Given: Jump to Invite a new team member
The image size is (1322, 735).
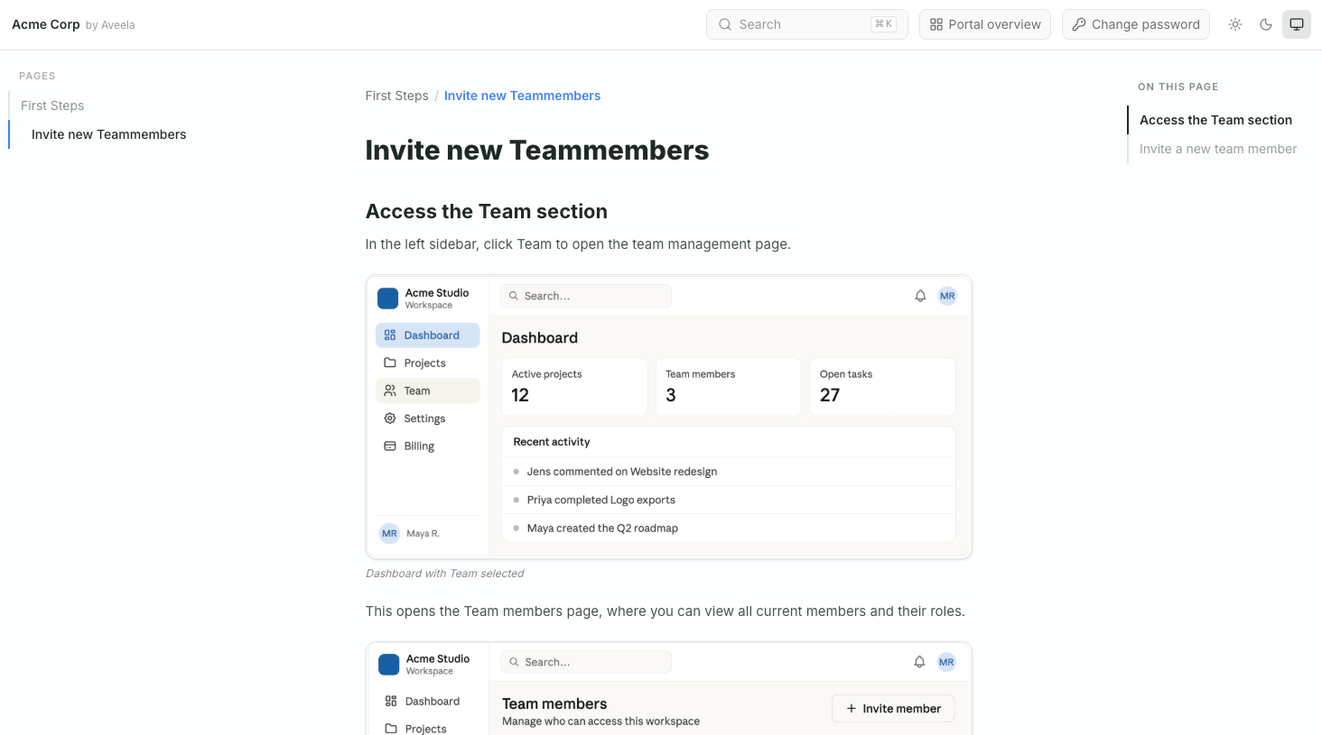Looking at the screenshot, I should click(1218, 149).
